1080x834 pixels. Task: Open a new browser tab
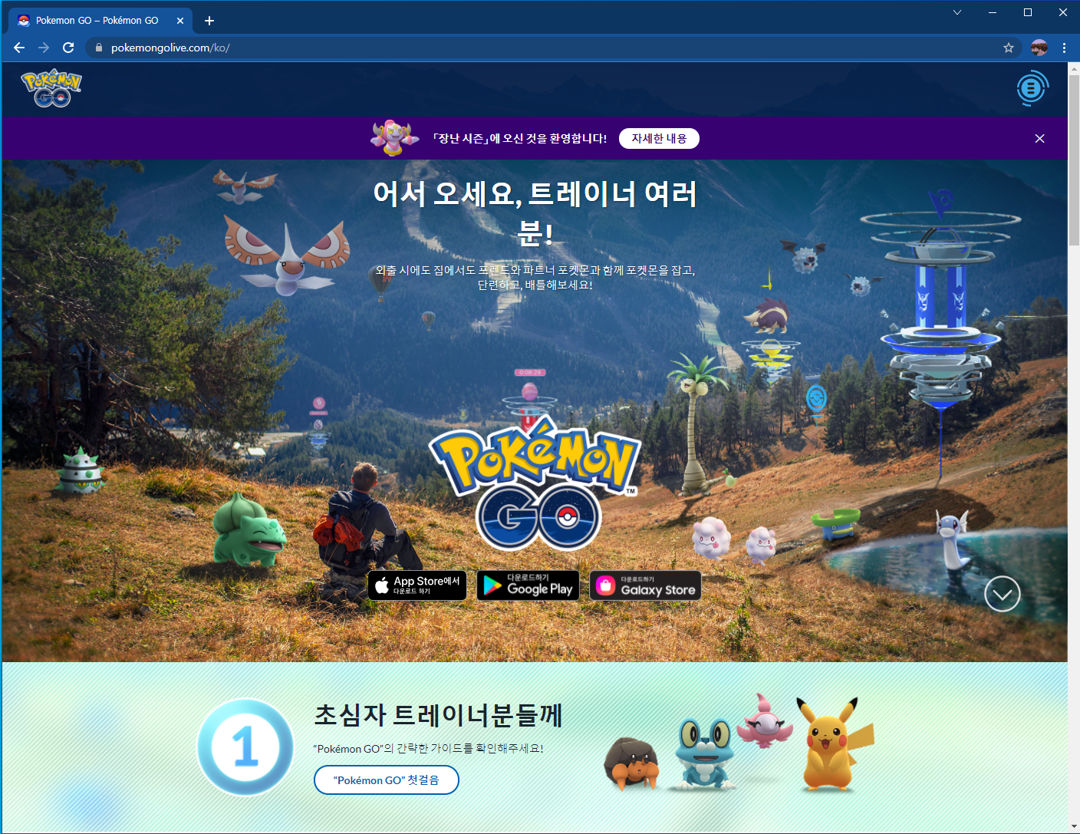tap(209, 21)
